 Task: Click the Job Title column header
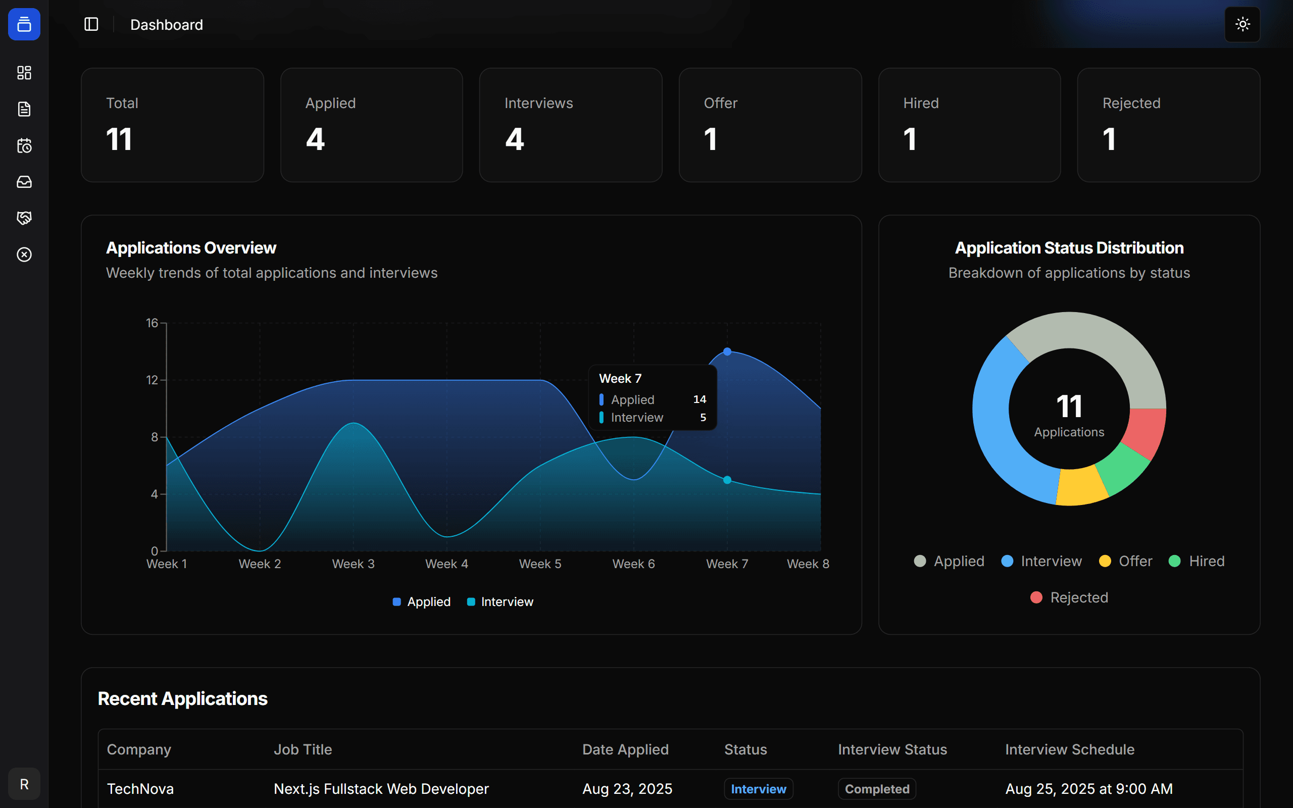tap(303, 750)
